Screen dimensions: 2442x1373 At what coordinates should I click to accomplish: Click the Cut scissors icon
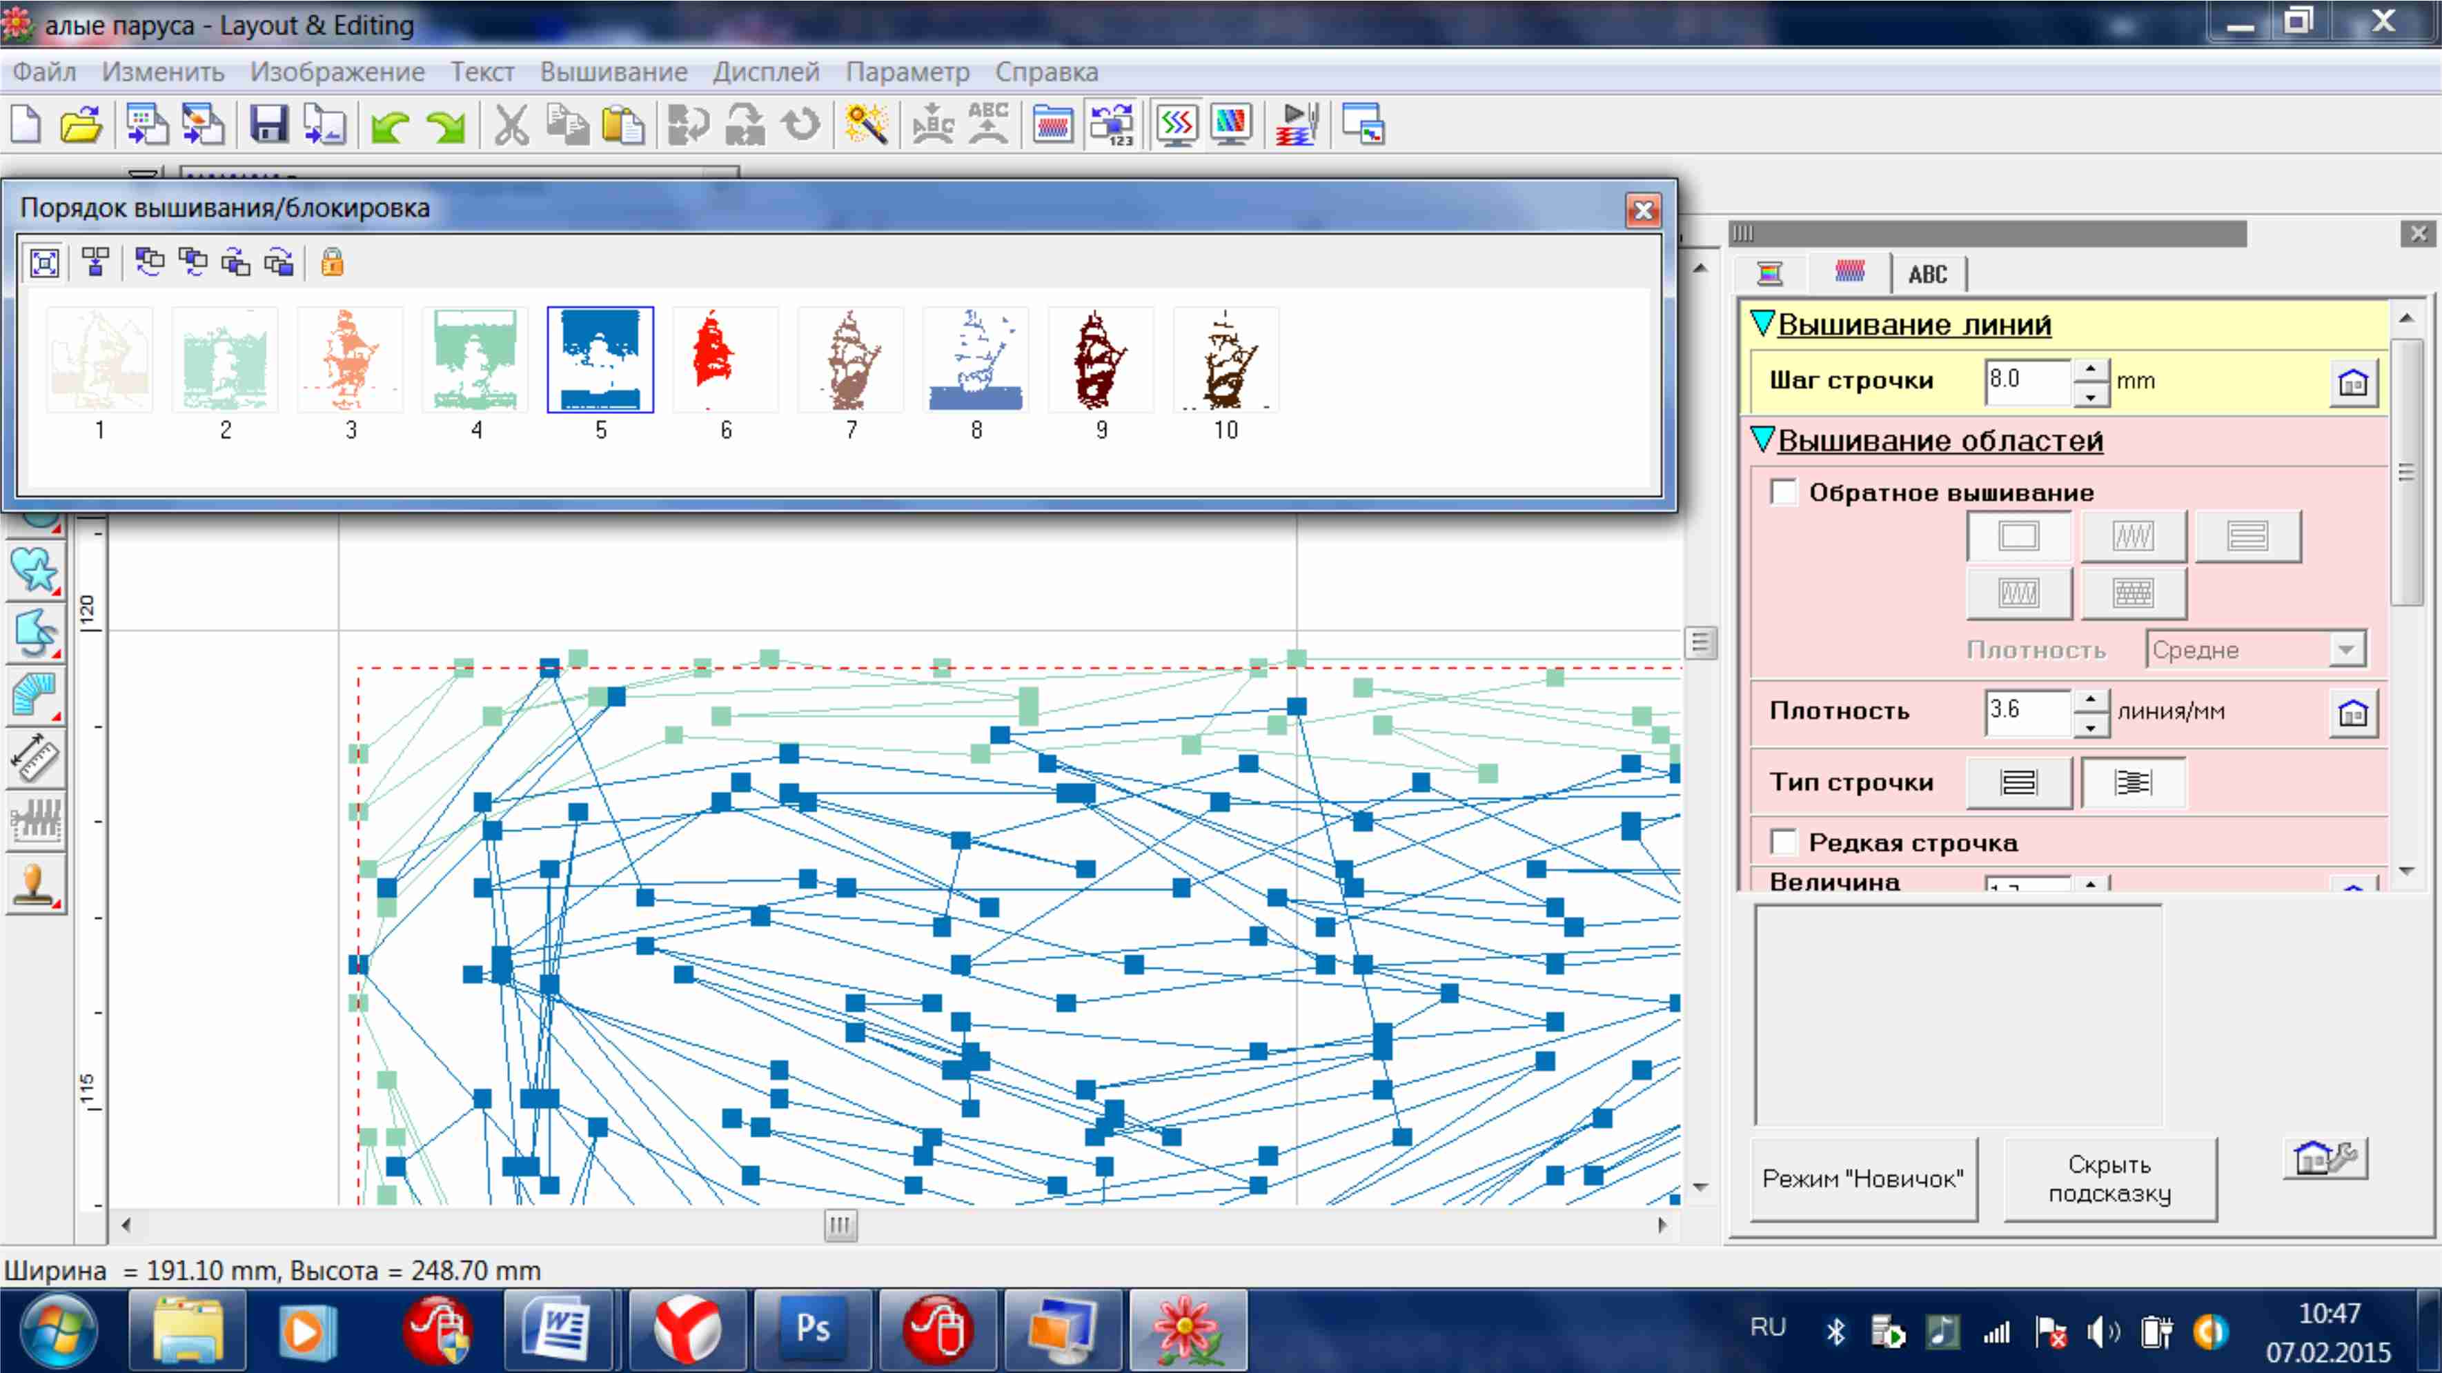(x=511, y=125)
